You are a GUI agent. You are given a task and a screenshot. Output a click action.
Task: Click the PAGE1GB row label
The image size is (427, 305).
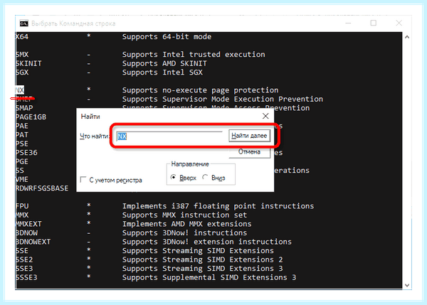pos(31,117)
